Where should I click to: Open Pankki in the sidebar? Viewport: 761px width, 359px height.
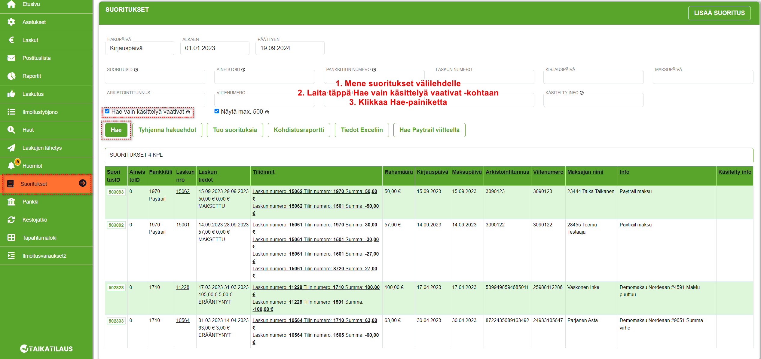click(46, 201)
